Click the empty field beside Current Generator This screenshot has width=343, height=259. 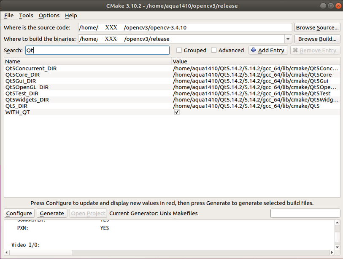(x=305, y=213)
